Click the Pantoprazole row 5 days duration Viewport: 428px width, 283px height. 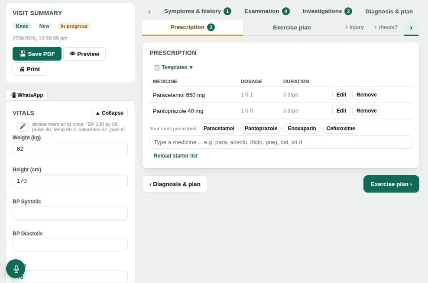point(291,111)
